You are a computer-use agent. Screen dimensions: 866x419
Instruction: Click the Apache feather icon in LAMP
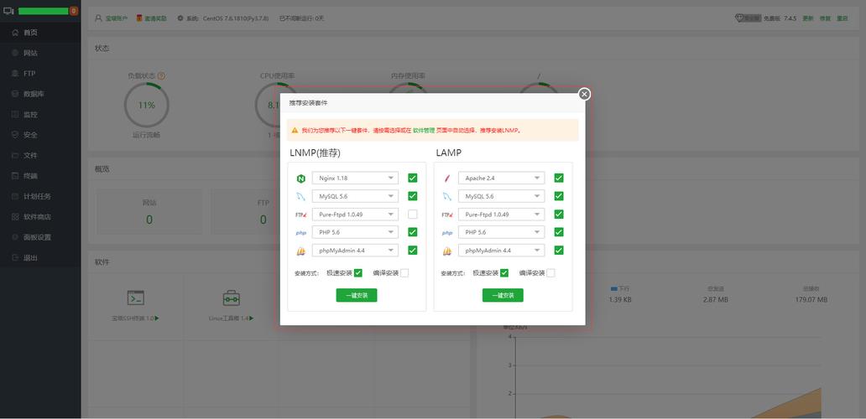447,178
